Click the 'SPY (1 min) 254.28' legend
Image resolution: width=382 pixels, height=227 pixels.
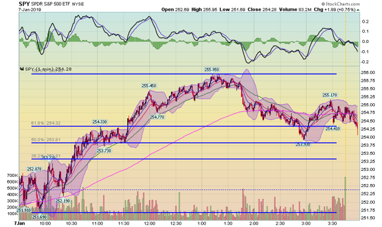coord(46,69)
